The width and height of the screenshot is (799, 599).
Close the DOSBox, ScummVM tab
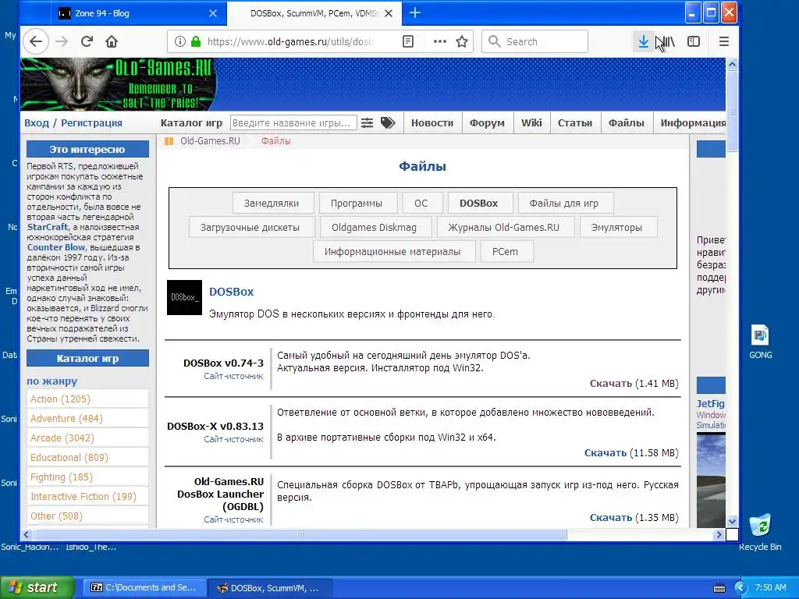389,13
